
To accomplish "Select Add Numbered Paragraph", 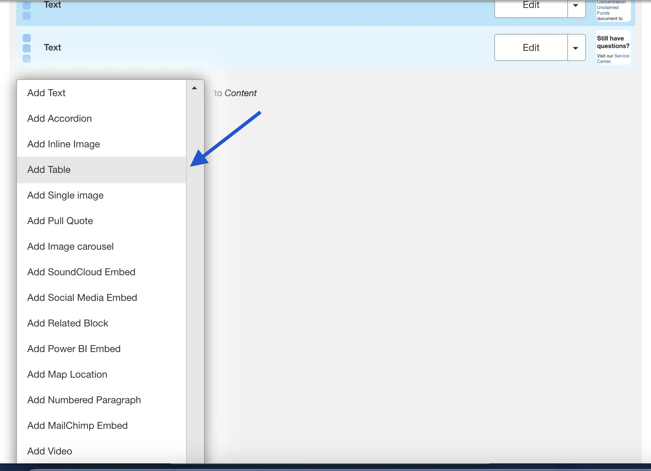I will [x=101, y=400].
